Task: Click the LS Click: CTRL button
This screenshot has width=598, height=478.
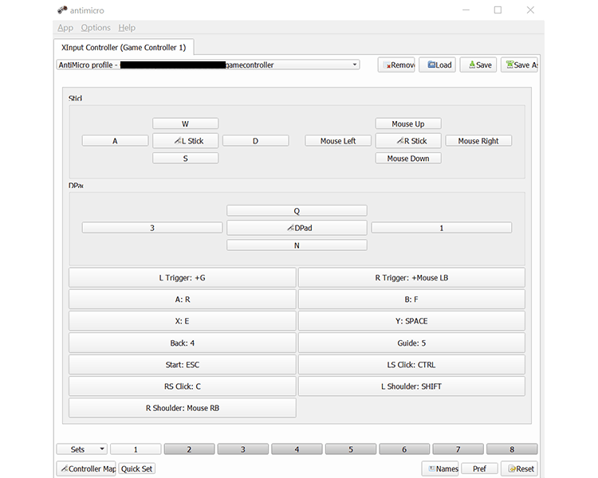Action: coord(411,364)
